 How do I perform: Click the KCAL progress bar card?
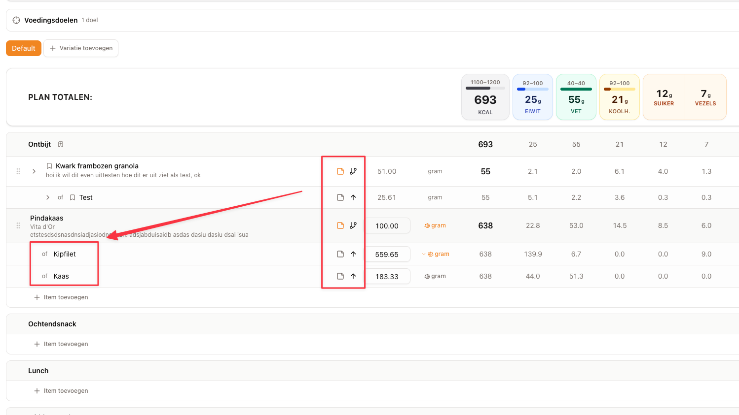[x=485, y=97]
